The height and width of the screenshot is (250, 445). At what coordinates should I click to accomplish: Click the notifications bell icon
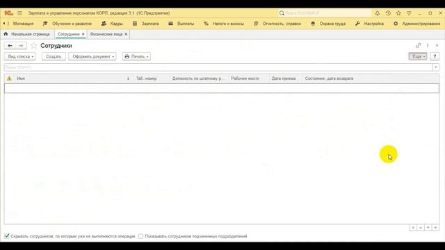click(377, 13)
